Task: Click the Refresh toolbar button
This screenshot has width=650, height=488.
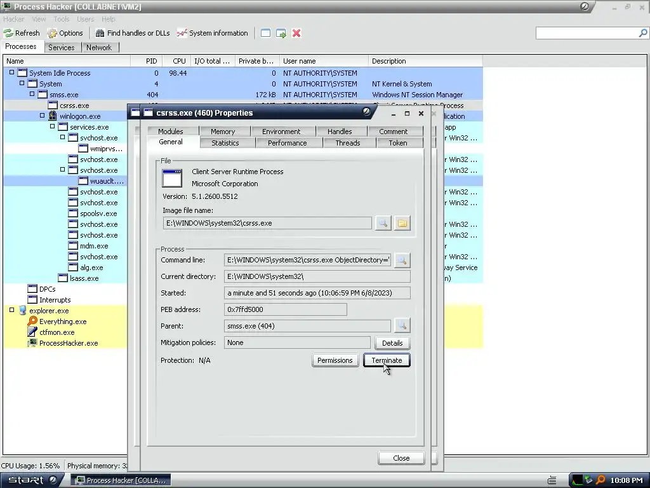Action: tap(22, 33)
